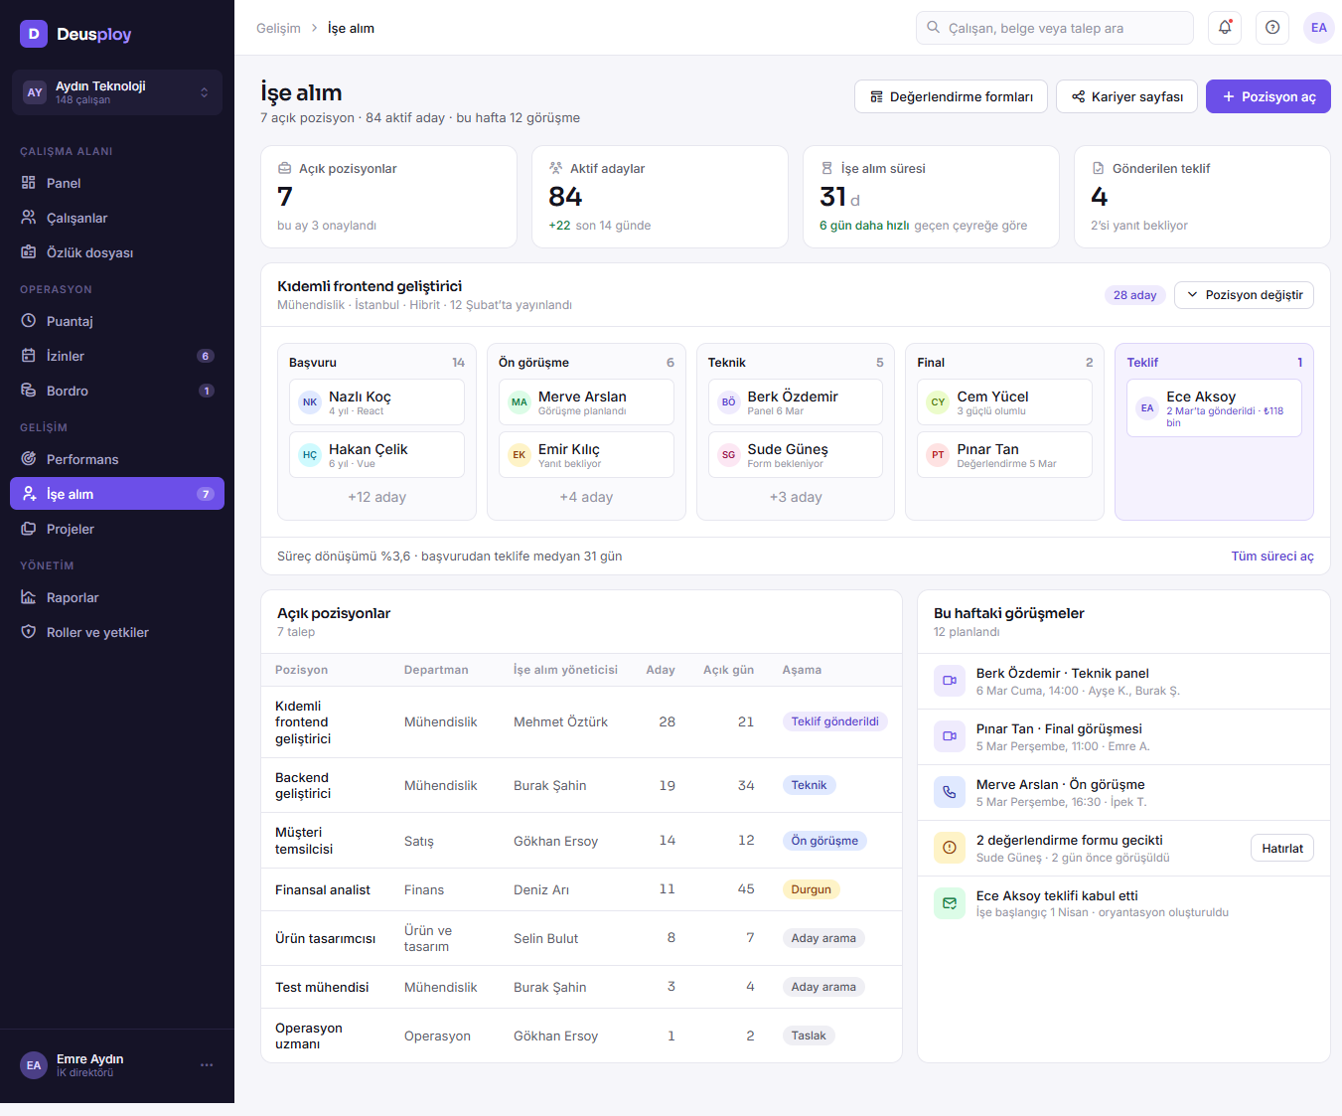Open Bordro payroll in sidebar
This screenshot has width=1342, height=1116.
[x=117, y=391]
